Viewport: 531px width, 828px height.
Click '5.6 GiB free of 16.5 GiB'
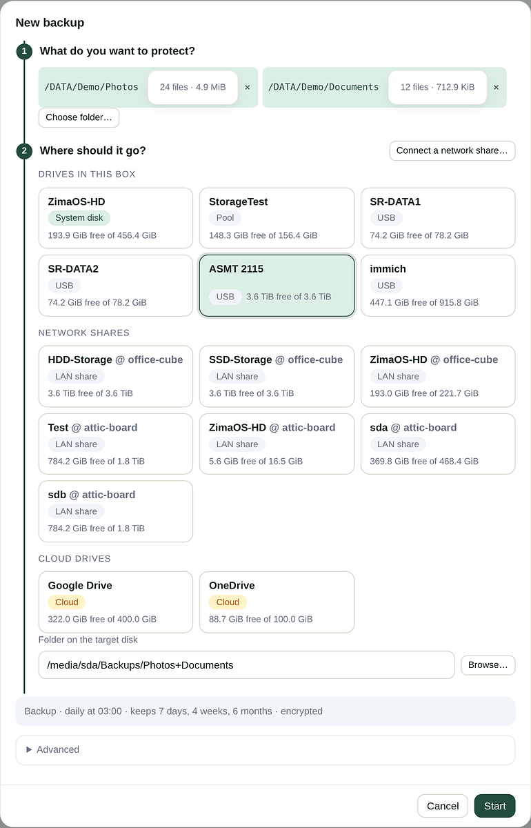(256, 461)
